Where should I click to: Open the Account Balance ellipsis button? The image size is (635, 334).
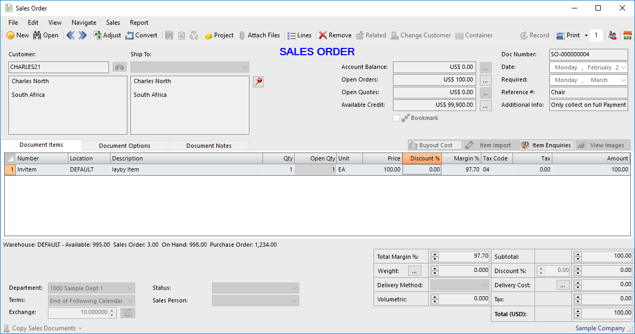[486, 67]
